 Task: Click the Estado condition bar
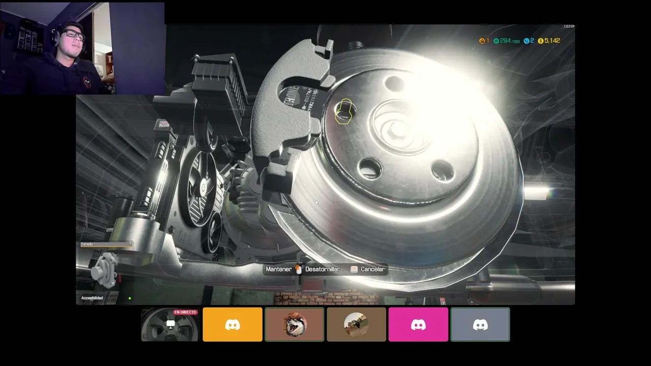click(106, 245)
